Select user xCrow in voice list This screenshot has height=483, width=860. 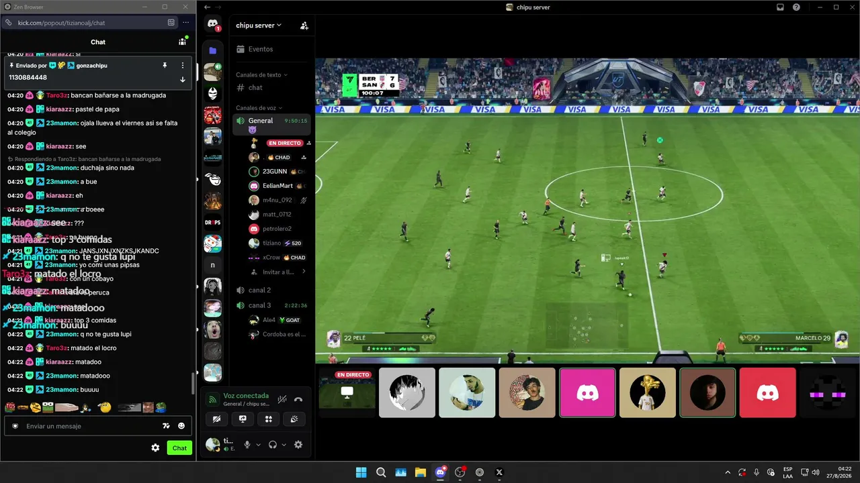(277, 258)
